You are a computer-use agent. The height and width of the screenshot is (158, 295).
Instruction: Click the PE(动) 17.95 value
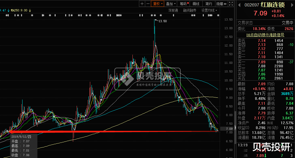pyautogui.click(x=288, y=128)
